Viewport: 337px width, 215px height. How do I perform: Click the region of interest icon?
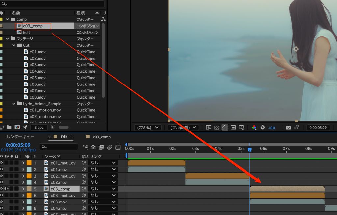pos(233,127)
